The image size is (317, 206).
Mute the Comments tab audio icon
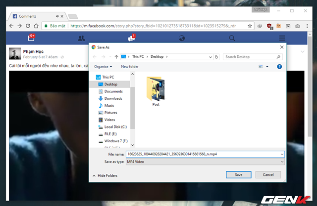(x=57, y=16)
